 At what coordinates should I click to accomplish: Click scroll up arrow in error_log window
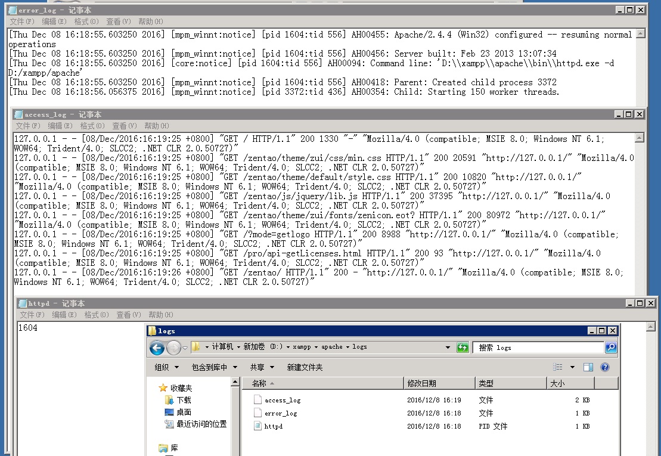(x=641, y=33)
